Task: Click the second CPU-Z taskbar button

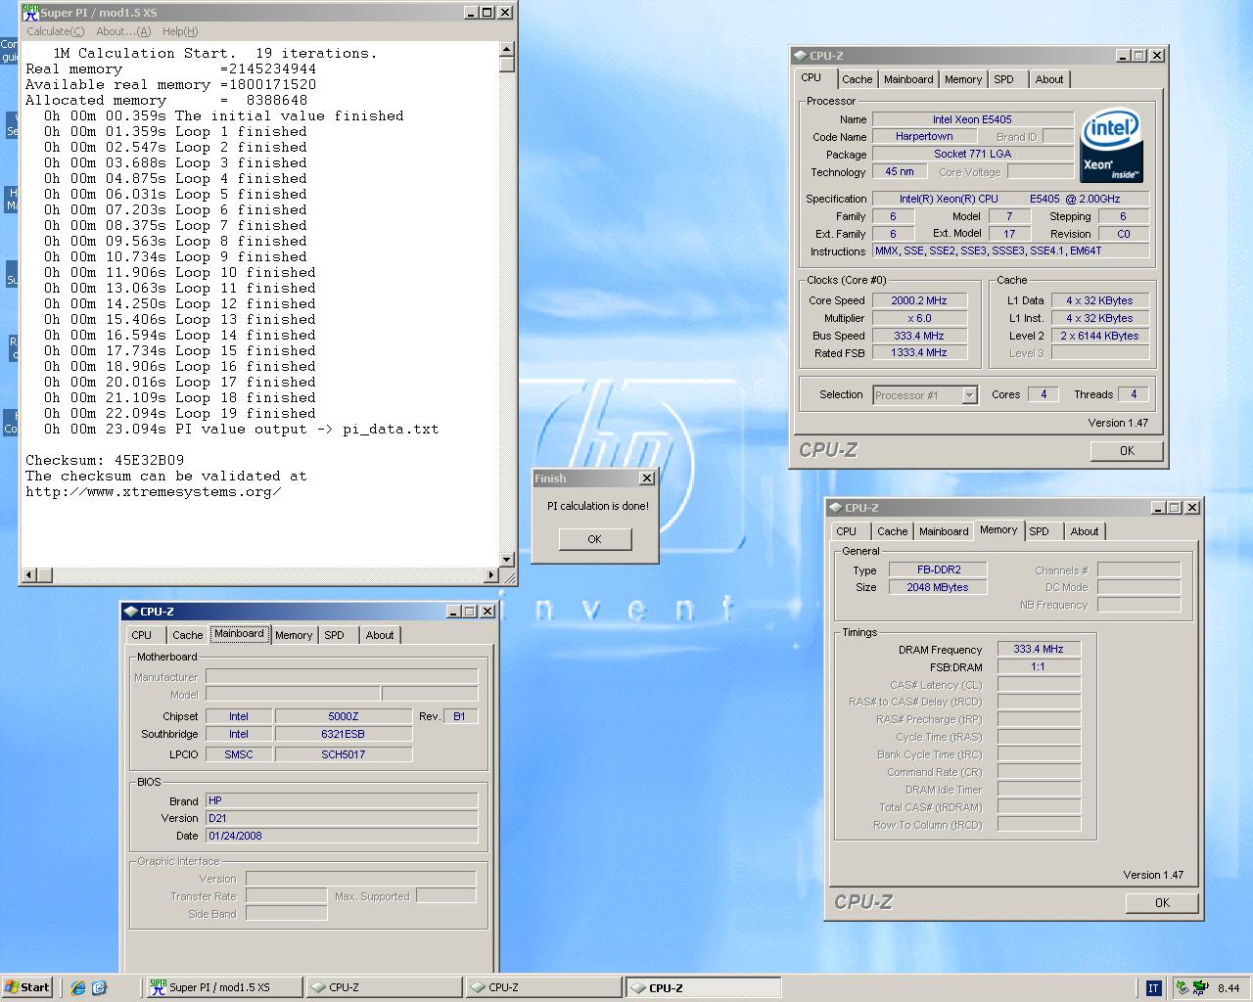Action: [543, 987]
